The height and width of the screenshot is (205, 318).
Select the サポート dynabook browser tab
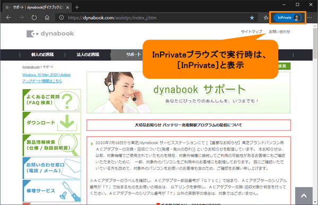(38, 7)
